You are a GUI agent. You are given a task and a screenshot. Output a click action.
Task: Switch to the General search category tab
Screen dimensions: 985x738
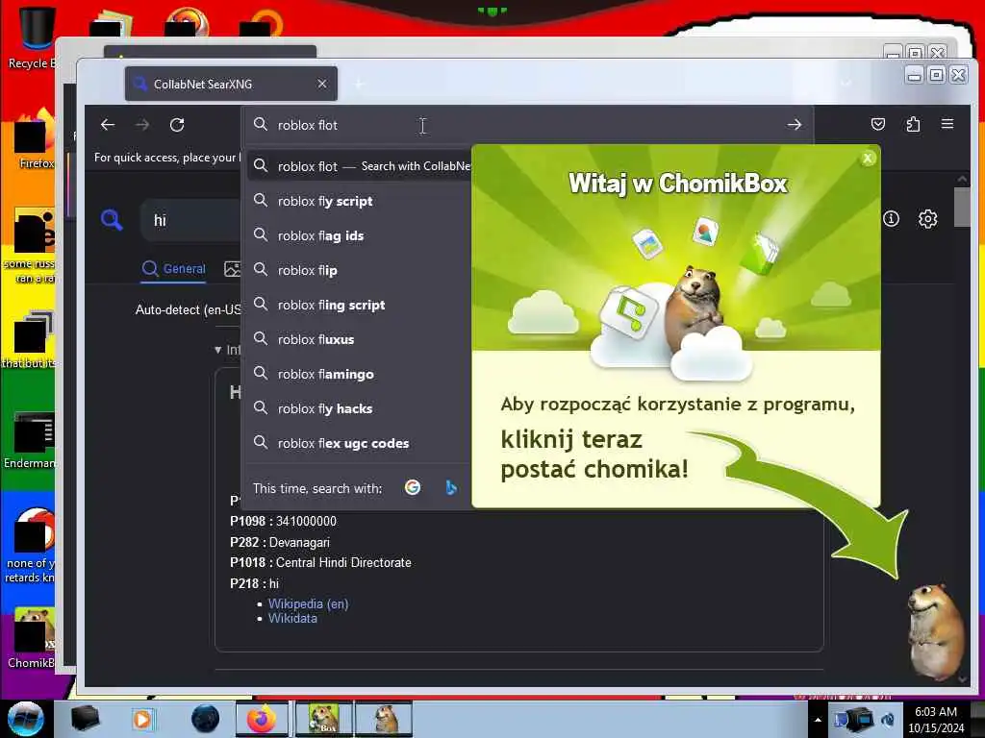point(174,269)
